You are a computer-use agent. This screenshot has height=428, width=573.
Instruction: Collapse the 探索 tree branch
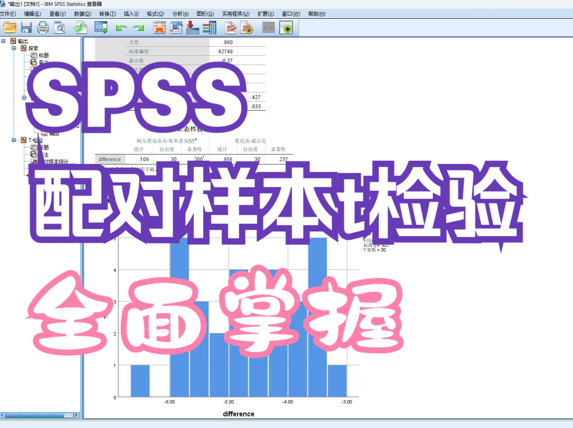coord(13,48)
